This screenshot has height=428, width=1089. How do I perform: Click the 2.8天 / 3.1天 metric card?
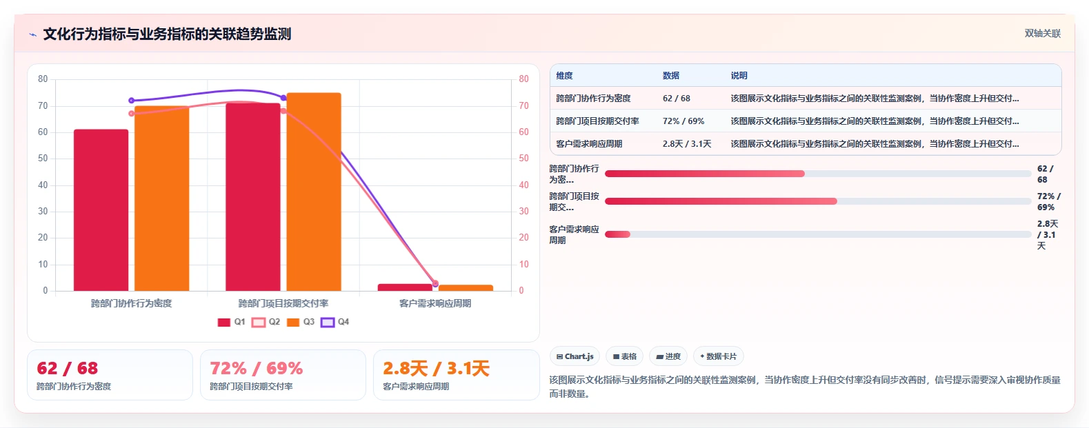click(456, 375)
